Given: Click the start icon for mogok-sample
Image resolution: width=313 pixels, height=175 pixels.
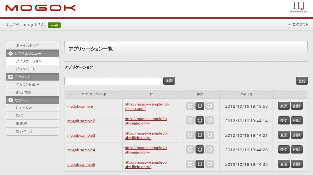Looking at the screenshot, I should point(190,106).
